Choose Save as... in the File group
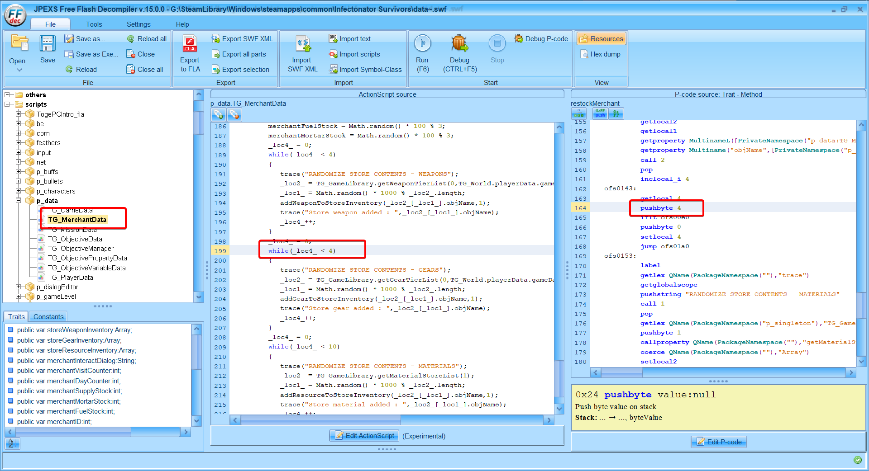This screenshot has width=869, height=471. [x=85, y=39]
